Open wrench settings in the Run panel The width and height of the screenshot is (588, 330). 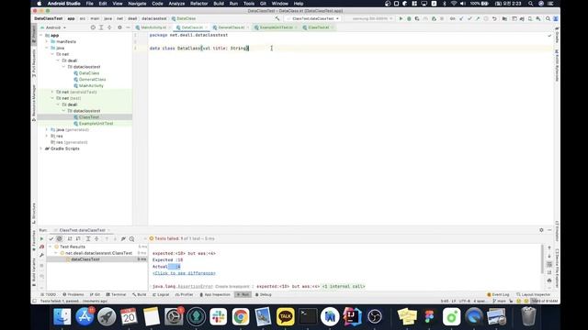41,255
